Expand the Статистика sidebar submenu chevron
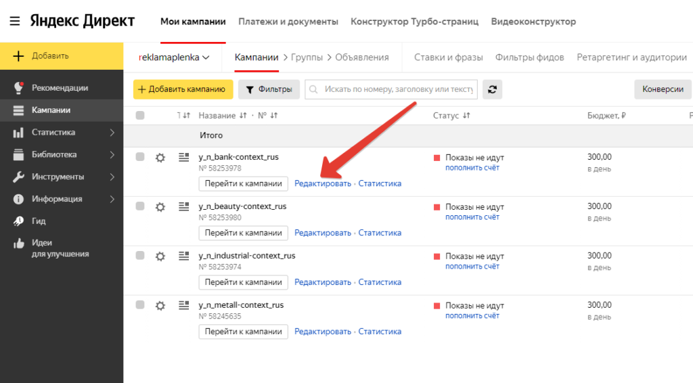693x383 pixels. pyautogui.click(x=112, y=133)
